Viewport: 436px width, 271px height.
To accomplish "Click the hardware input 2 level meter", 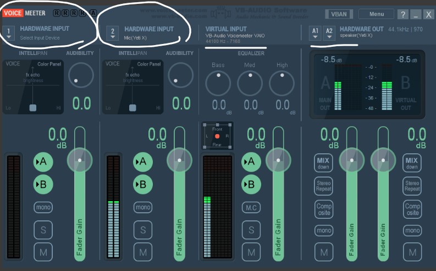I will (113, 207).
